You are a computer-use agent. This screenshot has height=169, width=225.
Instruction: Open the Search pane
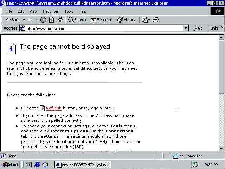(77, 20)
